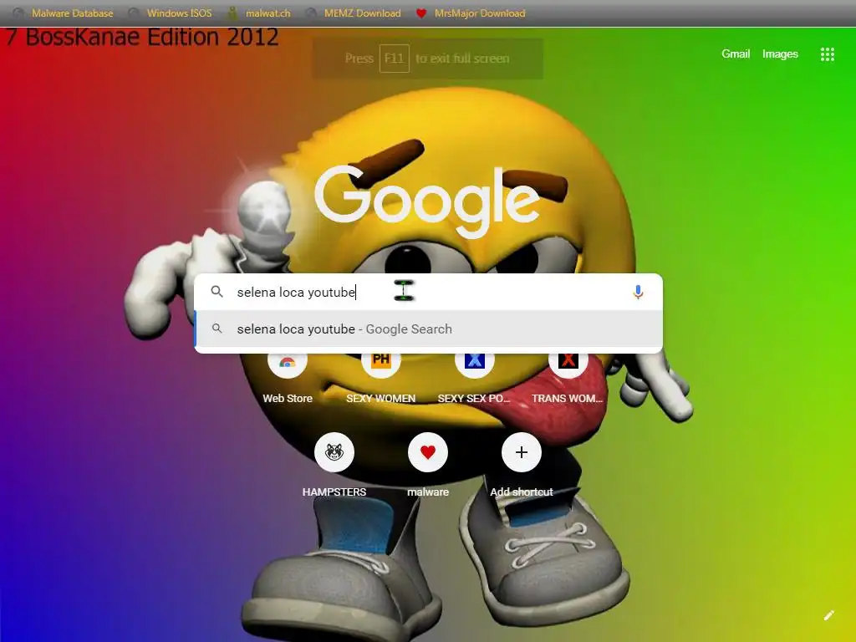Open the MEMZ Download bookmark

click(x=363, y=13)
